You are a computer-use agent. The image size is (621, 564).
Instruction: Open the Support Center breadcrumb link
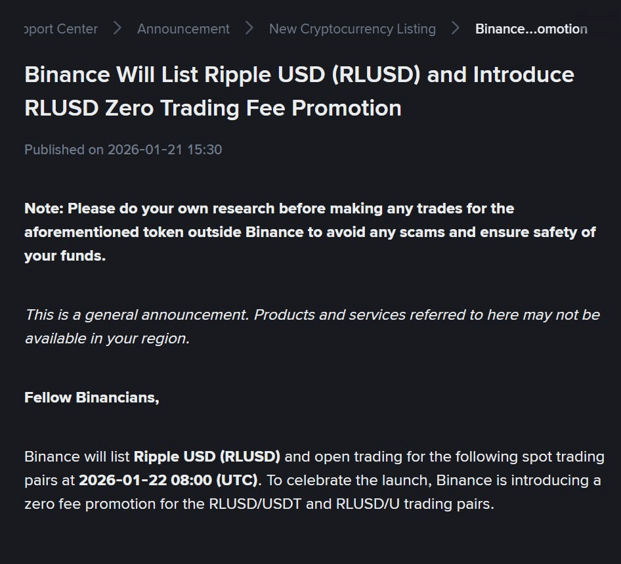pyautogui.click(x=60, y=29)
